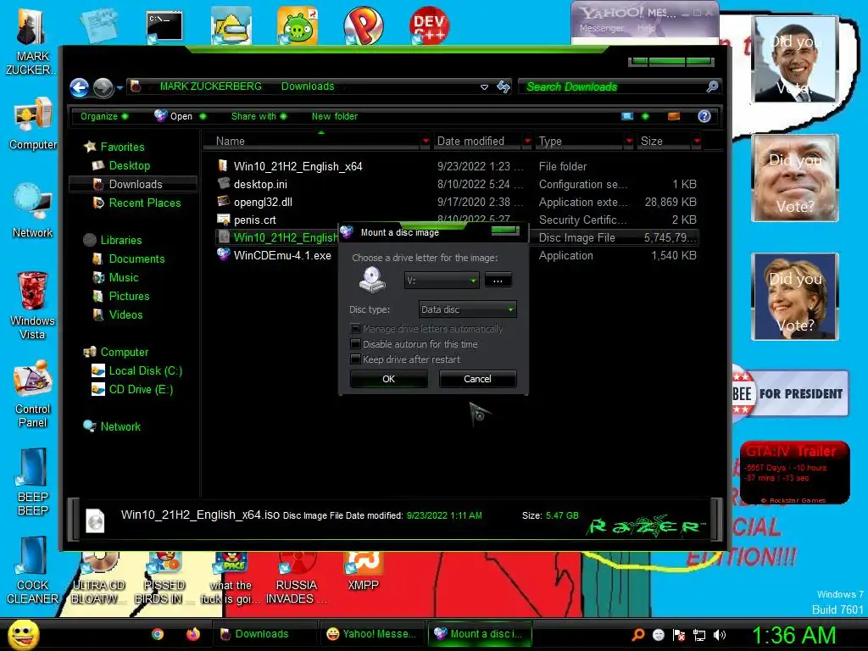Click the 1:36 AM taskbar clock
Image resolution: width=868 pixels, height=651 pixels.
click(x=793, y=635)
